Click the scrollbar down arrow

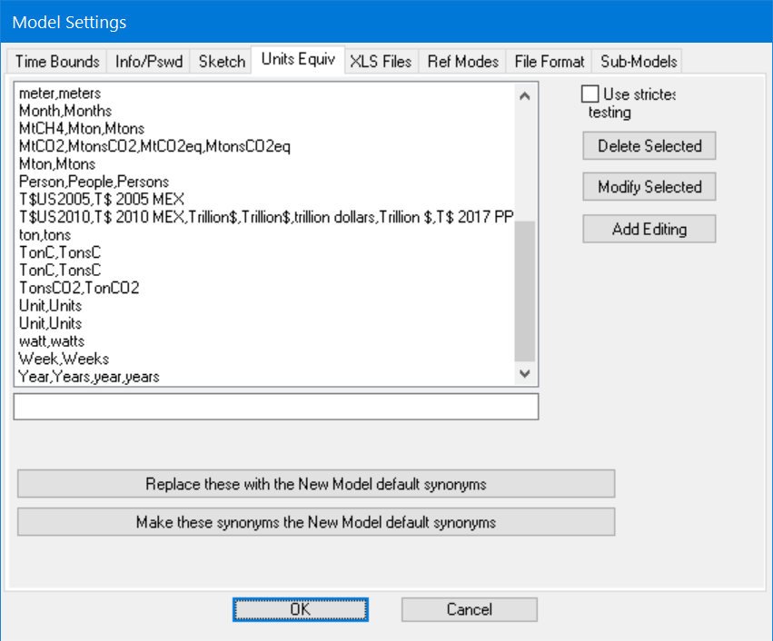(x=525, y=372)
